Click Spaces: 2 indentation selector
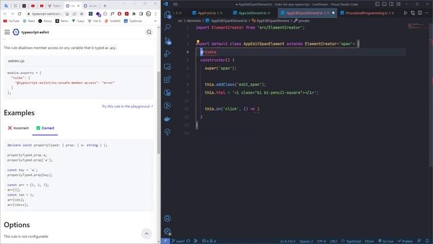The image size is (433, 244). 306,241
